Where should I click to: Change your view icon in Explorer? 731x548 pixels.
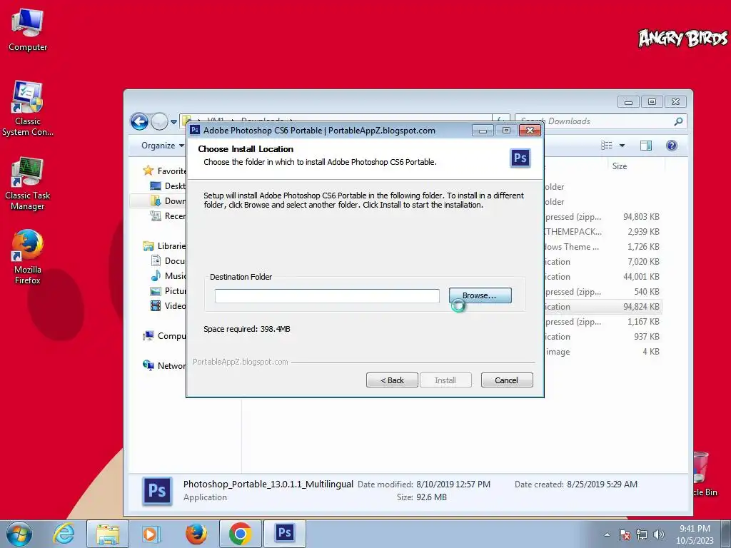[x=607, y=146]
